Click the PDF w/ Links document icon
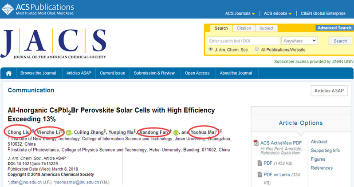This screenshot has width=354, height=187. [260, 174]
